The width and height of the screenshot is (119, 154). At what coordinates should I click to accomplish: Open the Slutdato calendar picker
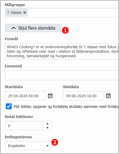pos(108,96)
